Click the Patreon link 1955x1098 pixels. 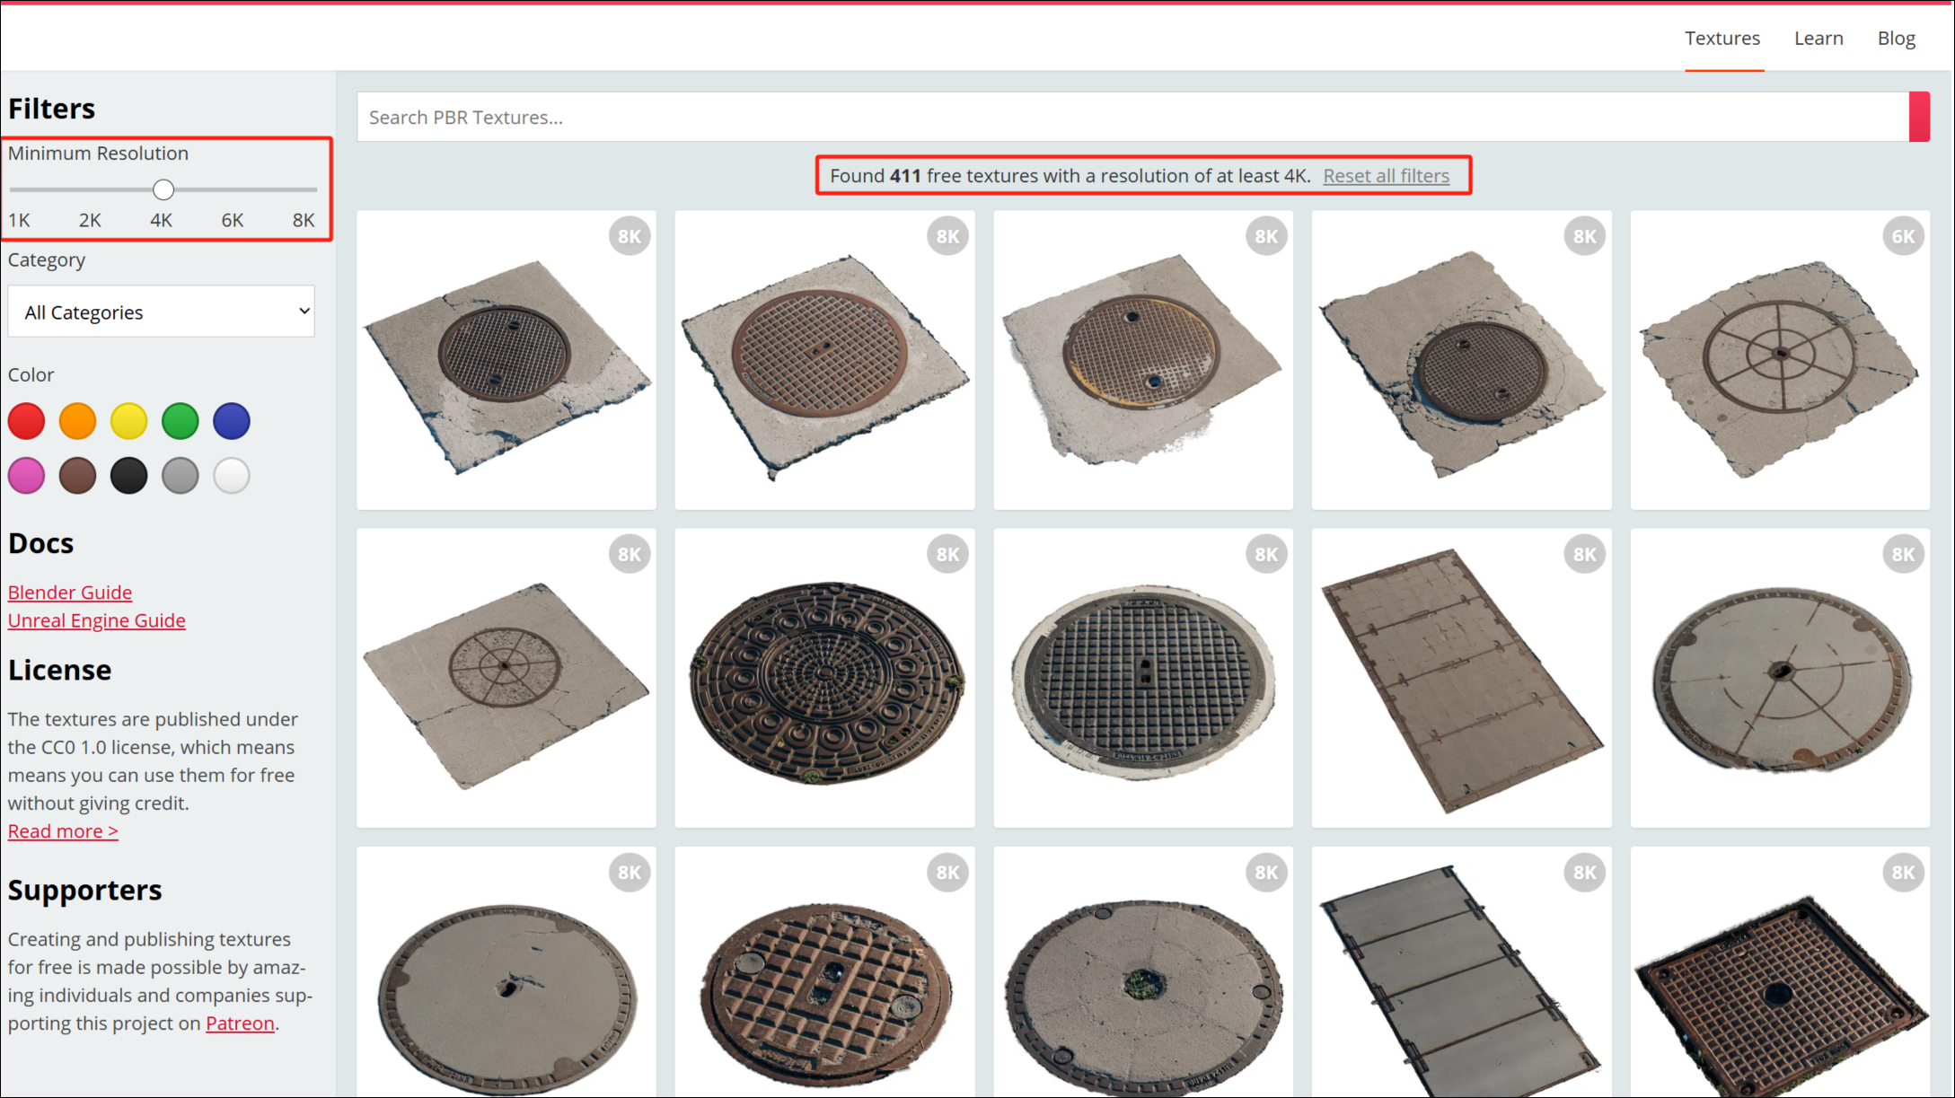[240, 1023]
